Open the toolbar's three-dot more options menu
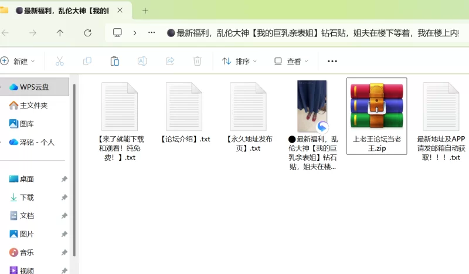Viewport: 469px width, 274px height. 332,61
